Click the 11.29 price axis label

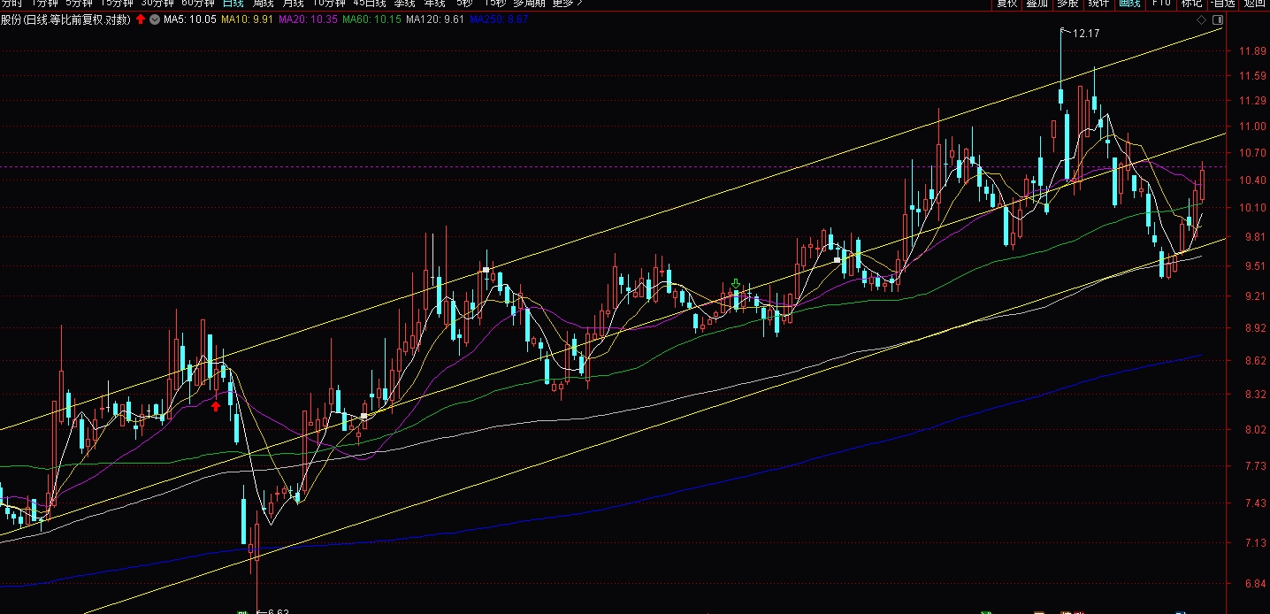[x=1253, y=102]
